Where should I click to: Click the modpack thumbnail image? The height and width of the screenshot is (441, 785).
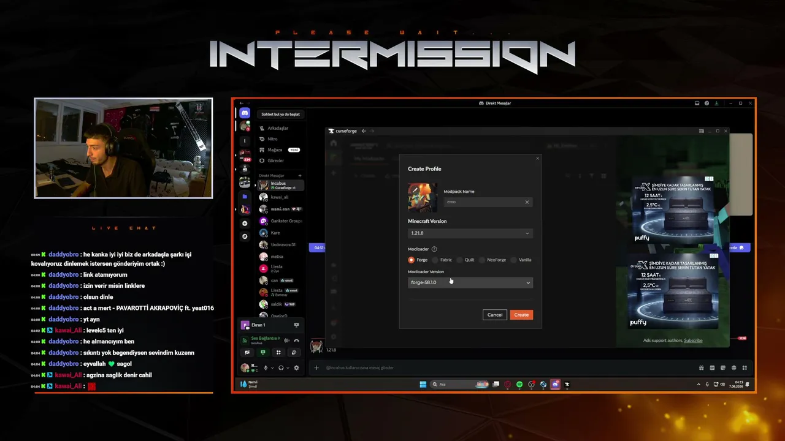click(x=423, y=197)
